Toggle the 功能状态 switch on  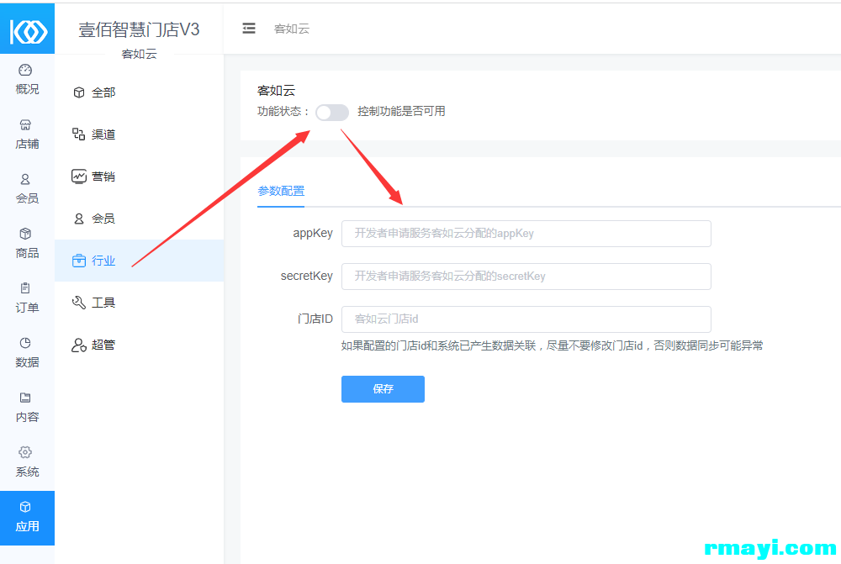pyautogui.click(x=332, y=112)
